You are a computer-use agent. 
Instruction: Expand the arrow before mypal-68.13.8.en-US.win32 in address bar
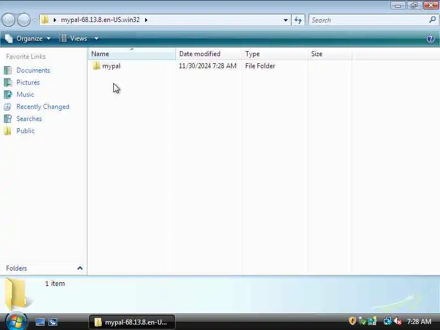pyautogui.click(x=54, y=20)
